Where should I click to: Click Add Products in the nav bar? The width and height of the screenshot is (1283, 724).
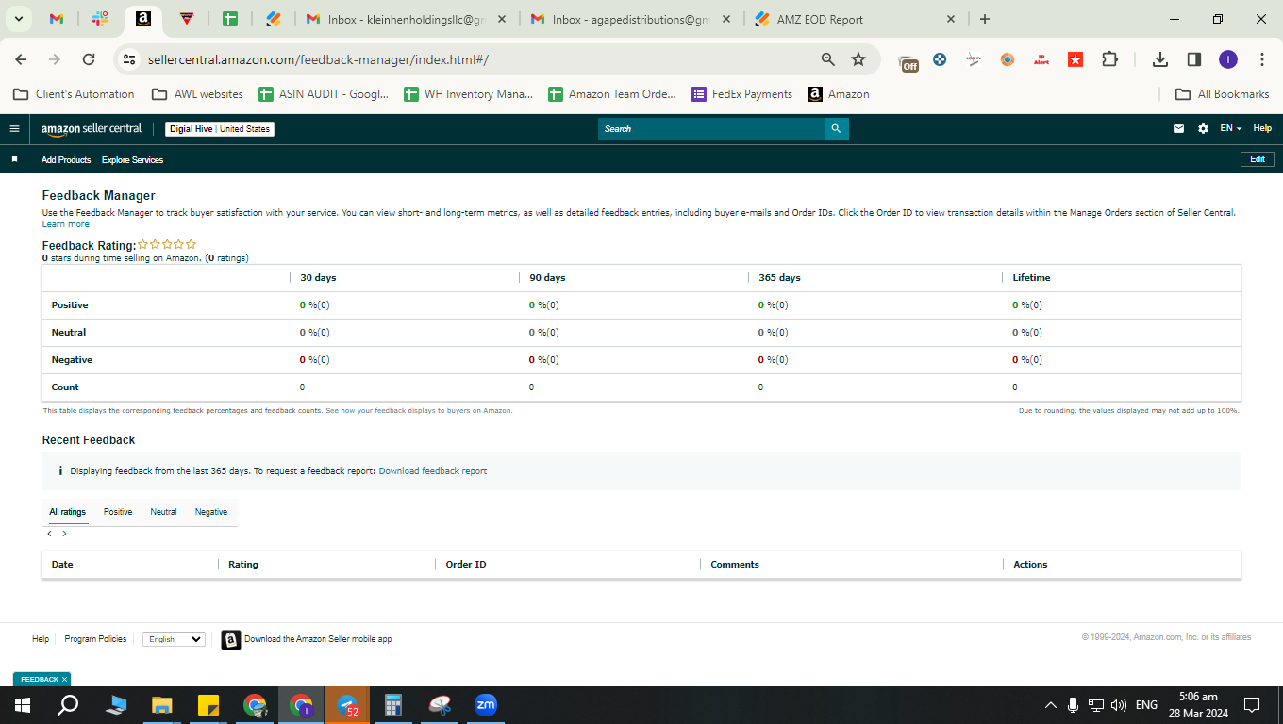[66, 160]
